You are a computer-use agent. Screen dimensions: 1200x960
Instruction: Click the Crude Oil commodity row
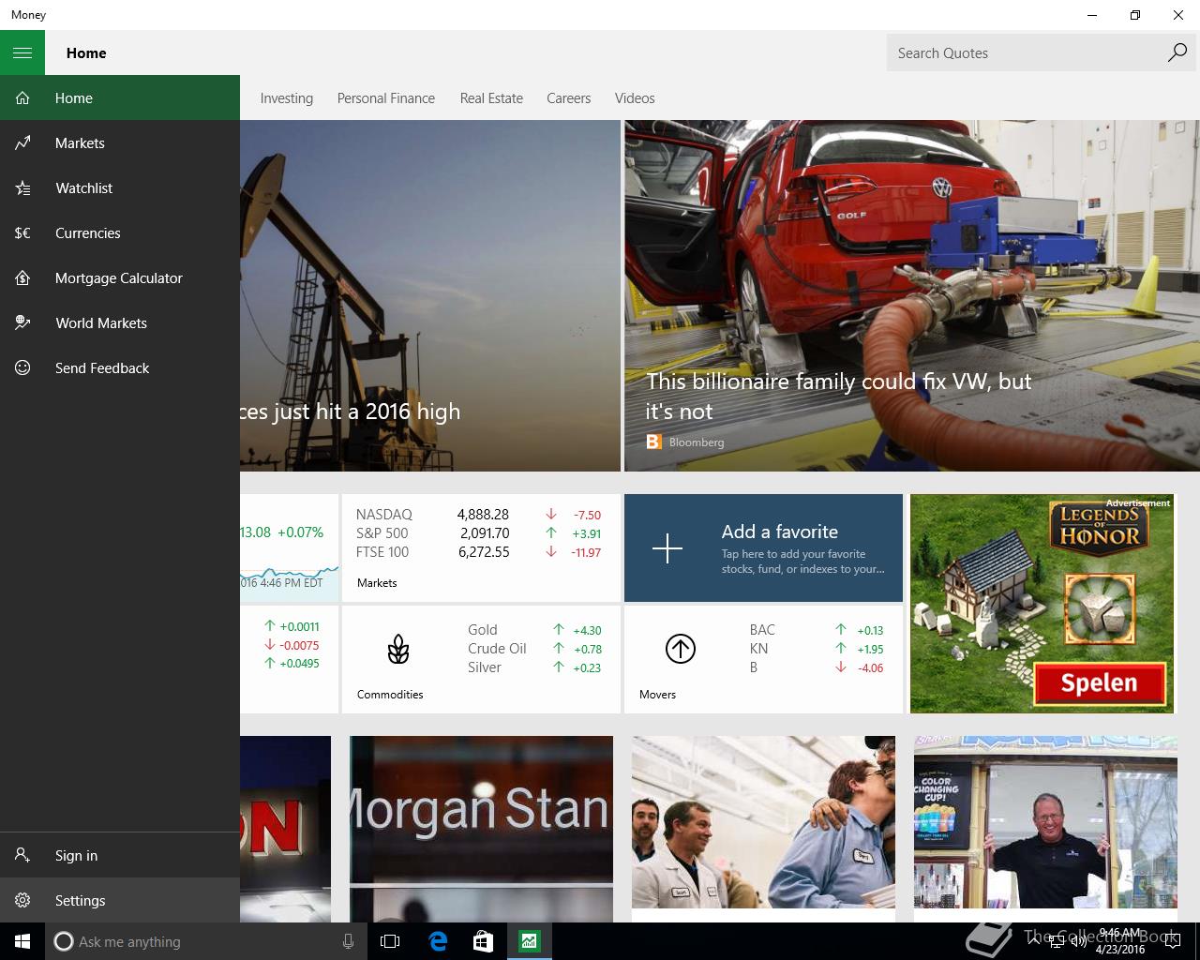[534, 648]
